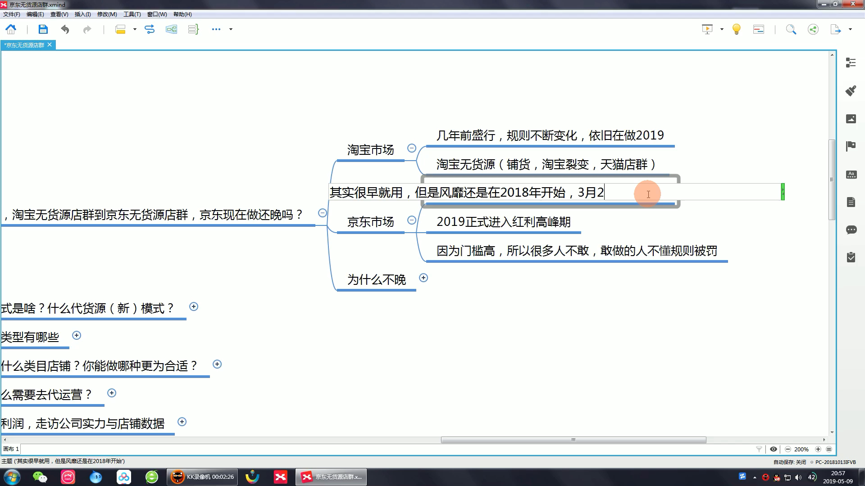Expand the 类型有哪些 topic
This screenshot has width=865, height=486.
point(77,335)
